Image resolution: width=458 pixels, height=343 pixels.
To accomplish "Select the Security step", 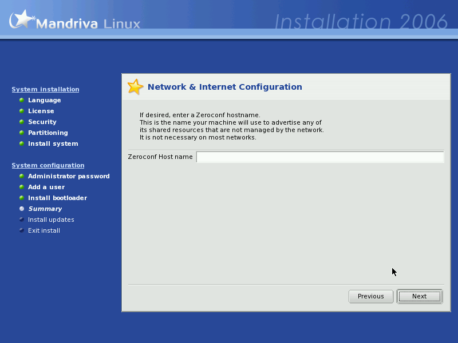I will (42, 122).
